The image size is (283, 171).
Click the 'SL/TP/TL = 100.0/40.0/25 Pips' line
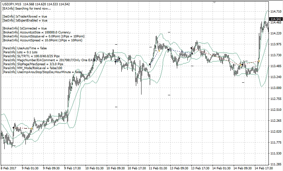click(x=31, y=56)
